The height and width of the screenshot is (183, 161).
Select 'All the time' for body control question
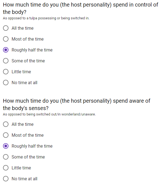click(x=6, y=28)
